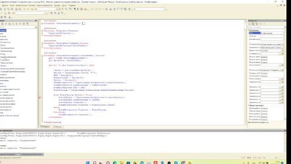The image size is (291, 164).
Task: Toggle alphabetical sort in properties panel
Action: pos(253,24)
